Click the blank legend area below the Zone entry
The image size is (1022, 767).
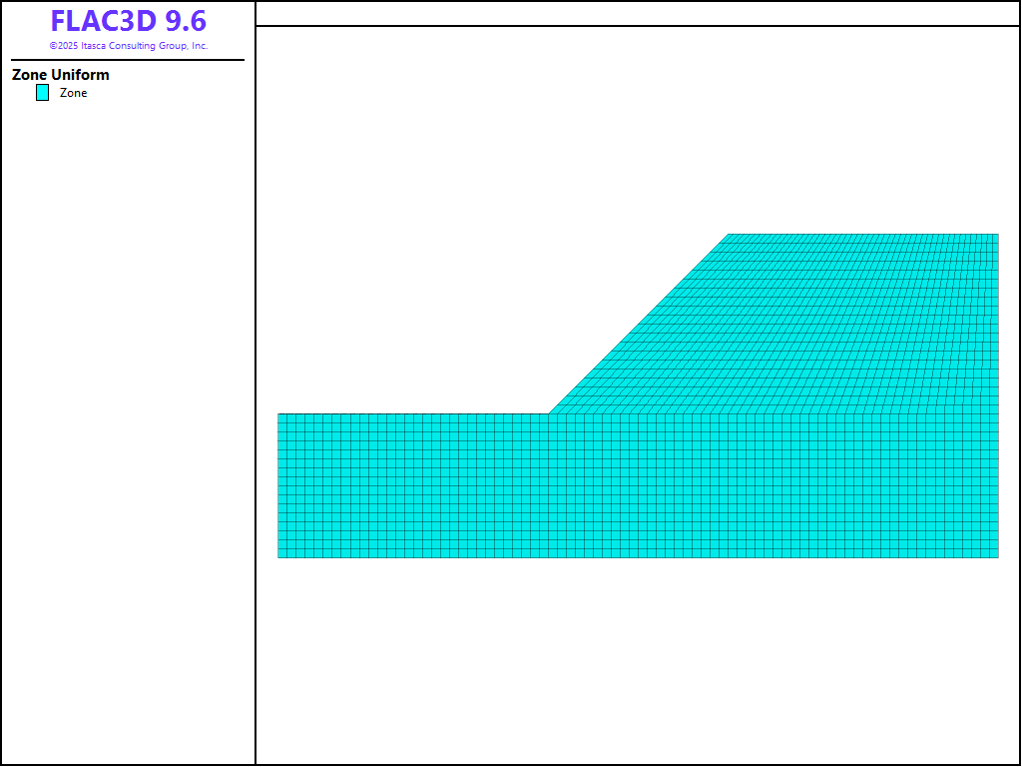[128, 399]
